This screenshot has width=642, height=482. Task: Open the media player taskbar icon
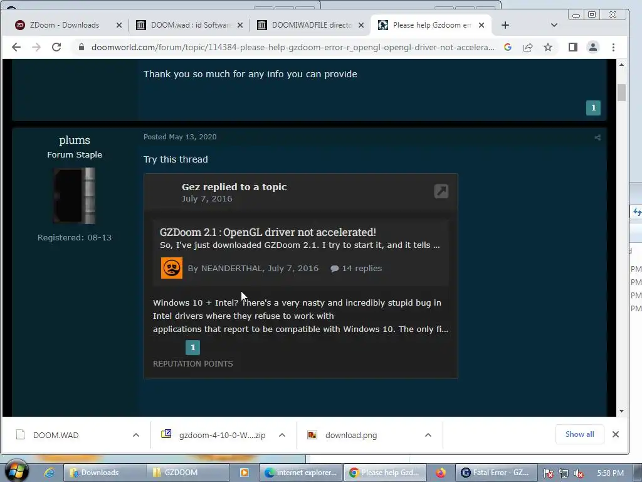[244, 473]
